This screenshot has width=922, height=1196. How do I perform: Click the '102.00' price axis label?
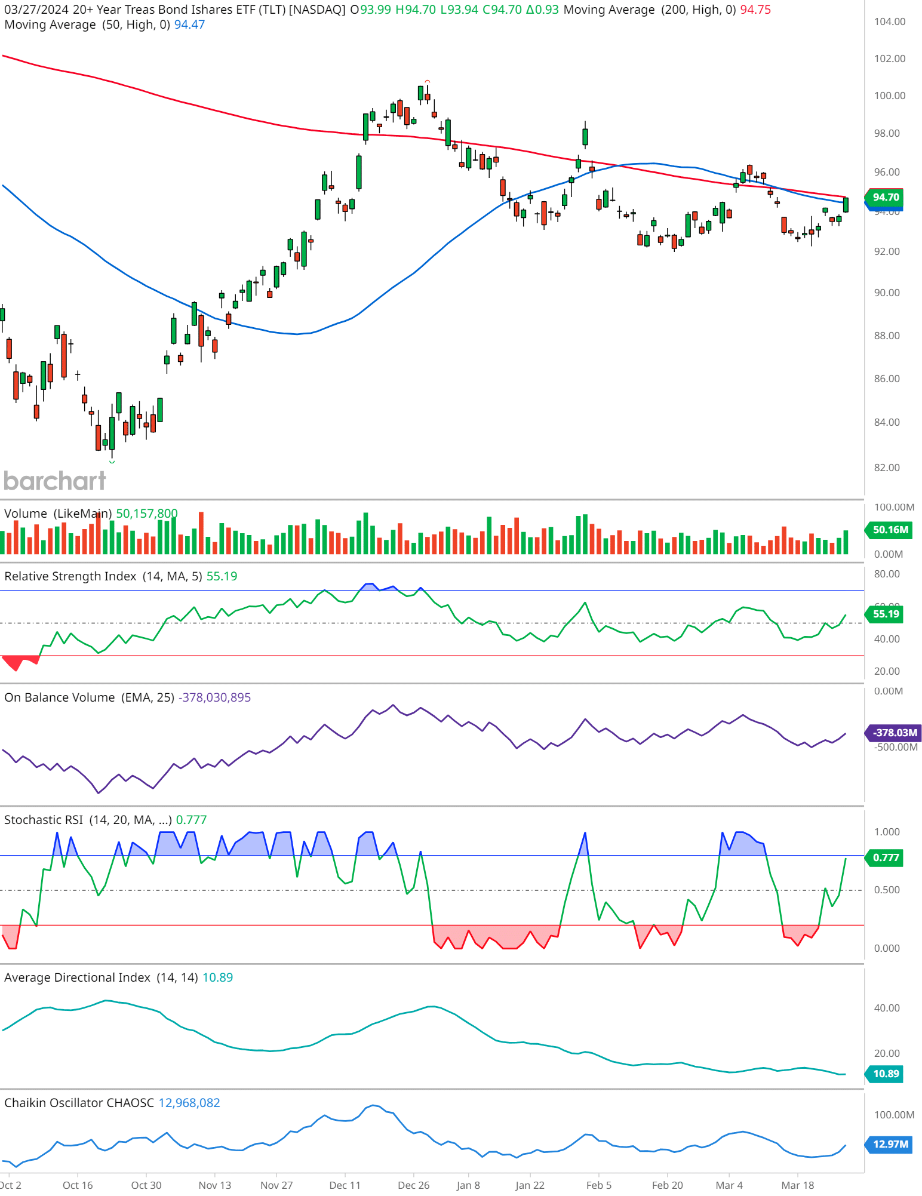point(890,59)
